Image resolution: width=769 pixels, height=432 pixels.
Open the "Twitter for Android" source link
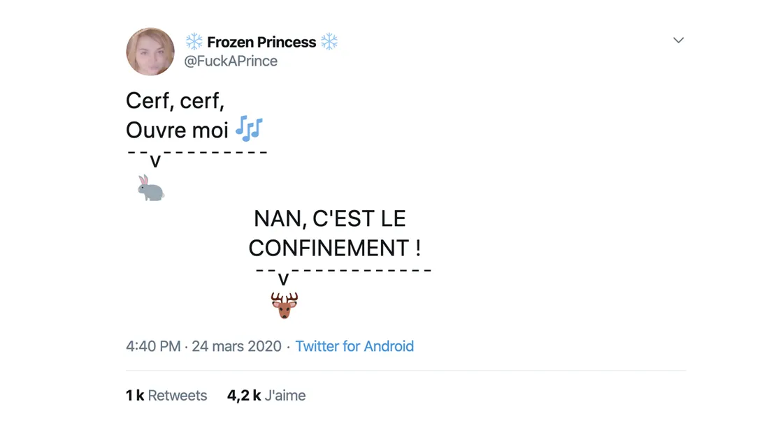[354, 346]
